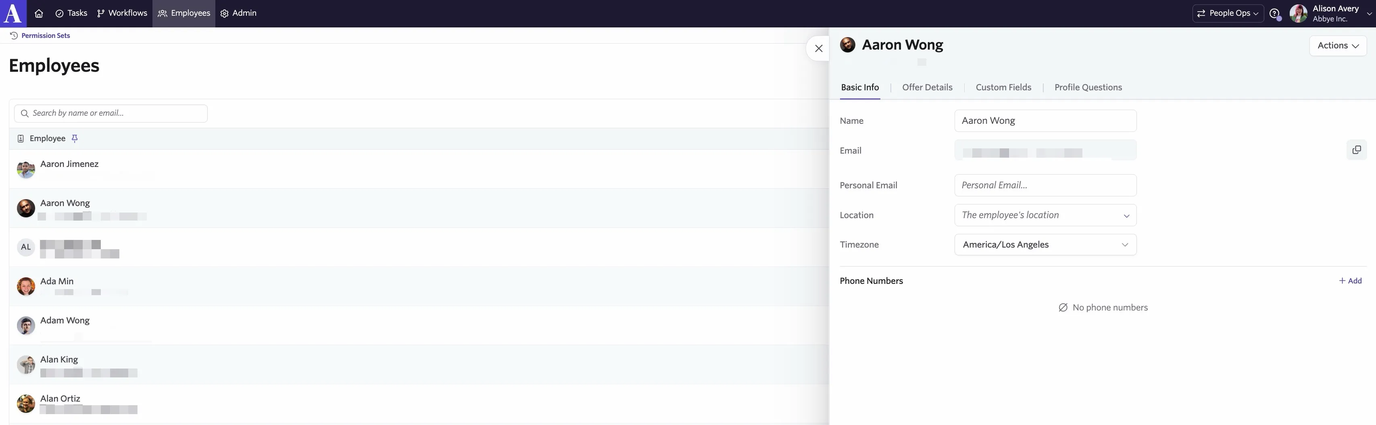Open the Workflows menu
1376x425 pixels.
[122, 13]
